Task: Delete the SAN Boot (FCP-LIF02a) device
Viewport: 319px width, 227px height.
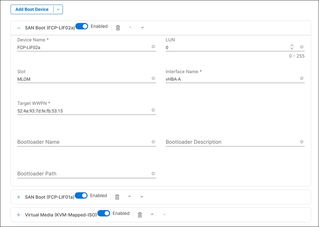Action: point(118,27)
